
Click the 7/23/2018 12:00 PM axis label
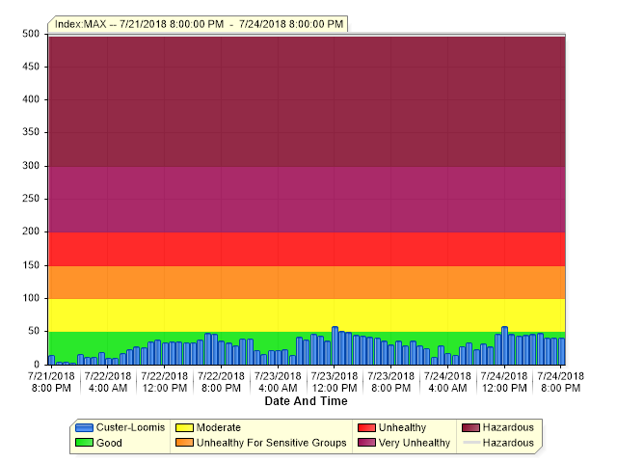pos(335,382)
